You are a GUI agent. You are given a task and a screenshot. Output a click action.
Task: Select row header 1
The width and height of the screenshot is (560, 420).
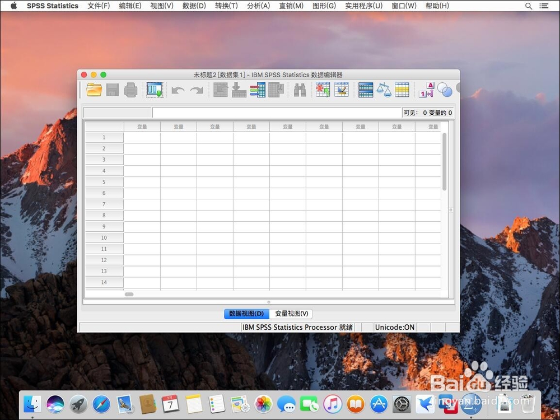[x=104, y=137]
